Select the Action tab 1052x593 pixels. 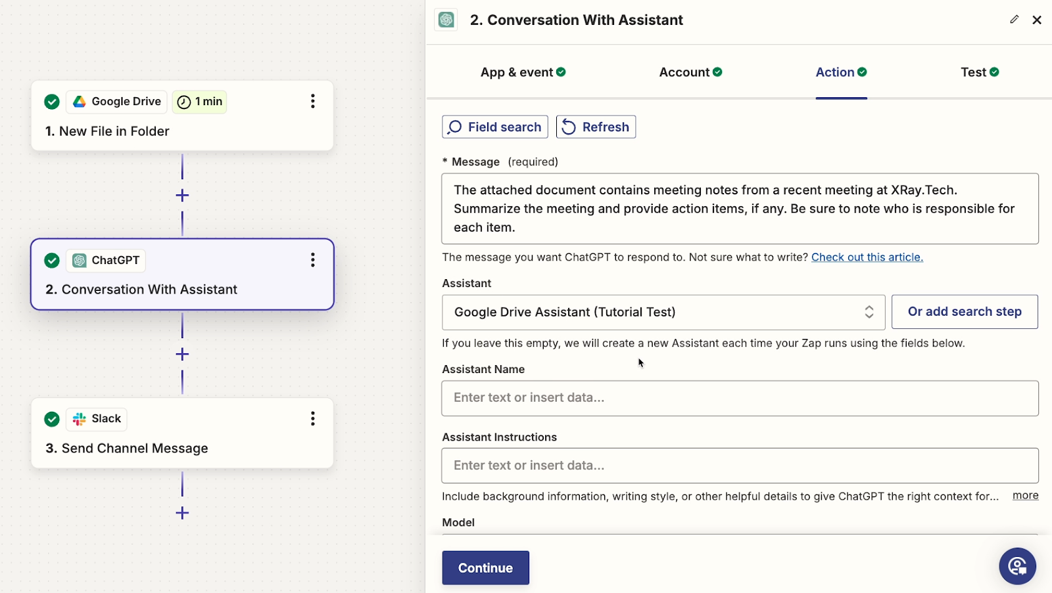coord(841,72)
